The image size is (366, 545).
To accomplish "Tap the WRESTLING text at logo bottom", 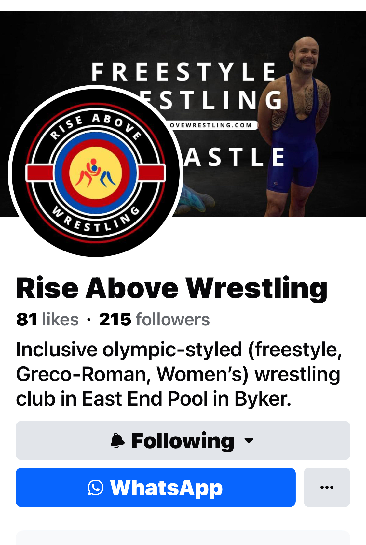I will (x=96, y=219).
